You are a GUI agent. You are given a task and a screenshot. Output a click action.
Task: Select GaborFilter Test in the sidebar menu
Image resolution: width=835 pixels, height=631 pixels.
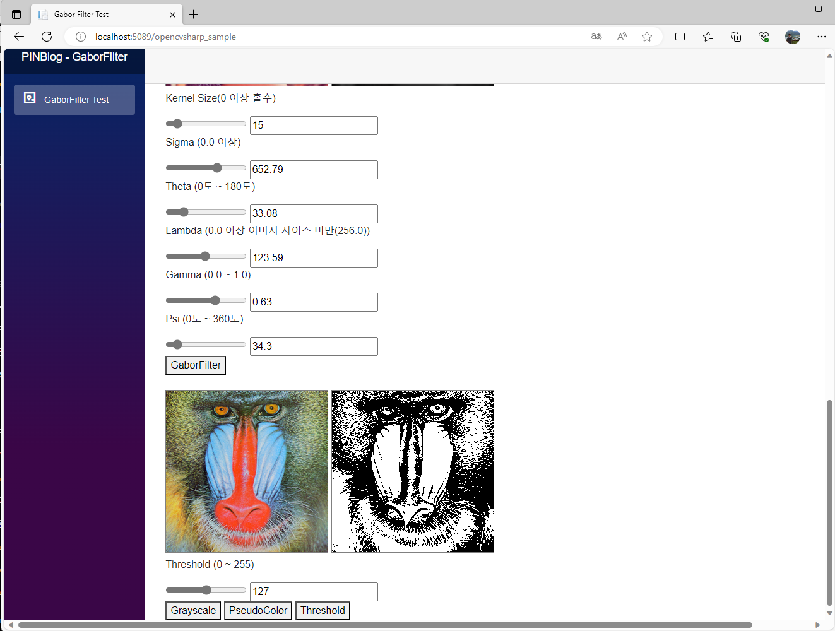coord(74,99)
